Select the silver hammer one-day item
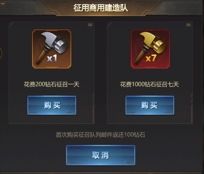Image resolution: width=204 pixels, height=174 pixels. click(52, 49)
